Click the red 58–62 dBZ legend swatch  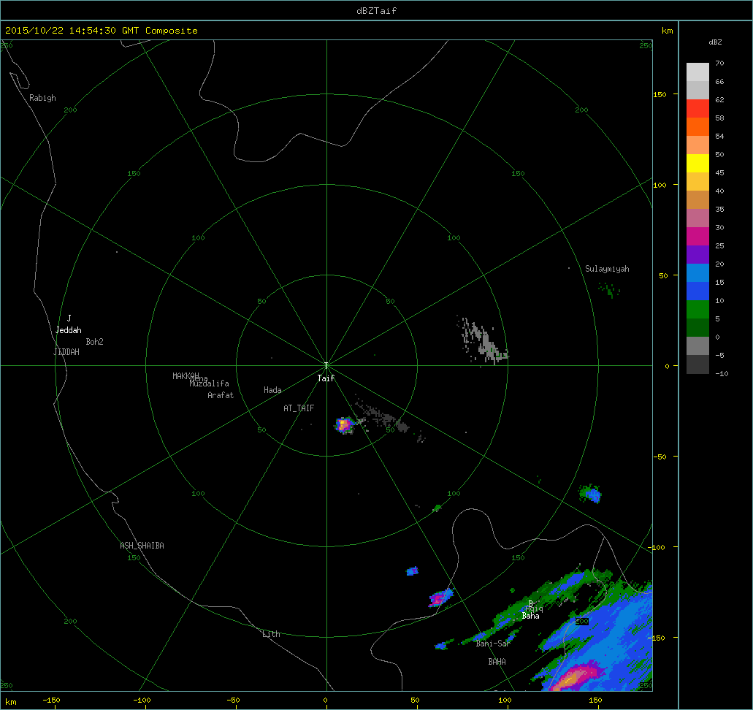click(x=697, y=109)
